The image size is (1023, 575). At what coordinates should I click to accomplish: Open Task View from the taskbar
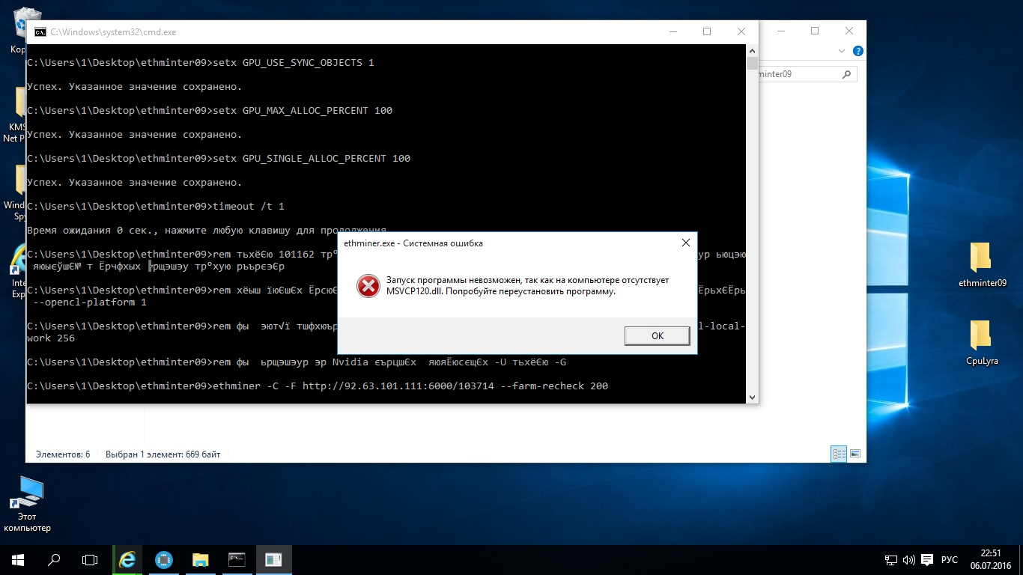(x=90, y=559)
